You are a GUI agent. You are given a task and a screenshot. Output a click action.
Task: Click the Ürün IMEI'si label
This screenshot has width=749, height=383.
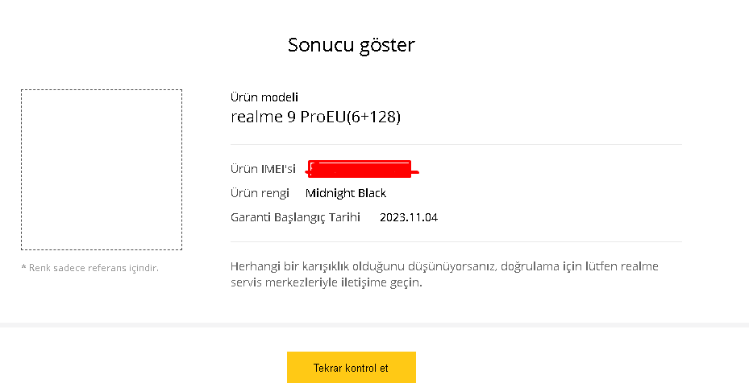263,169
